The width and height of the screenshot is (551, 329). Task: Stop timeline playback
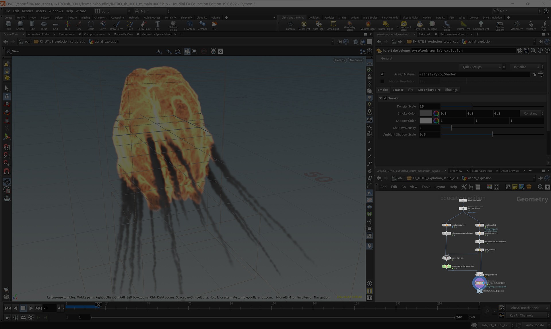pos(23,308)
